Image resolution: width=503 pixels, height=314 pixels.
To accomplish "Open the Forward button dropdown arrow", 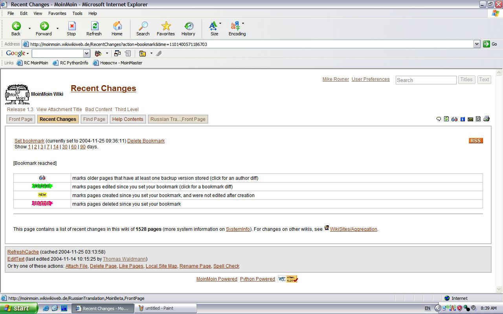I will coord(57,28).
